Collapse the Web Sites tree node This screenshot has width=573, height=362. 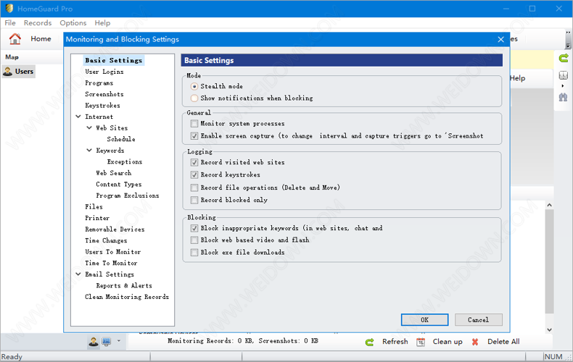point(89,127)
